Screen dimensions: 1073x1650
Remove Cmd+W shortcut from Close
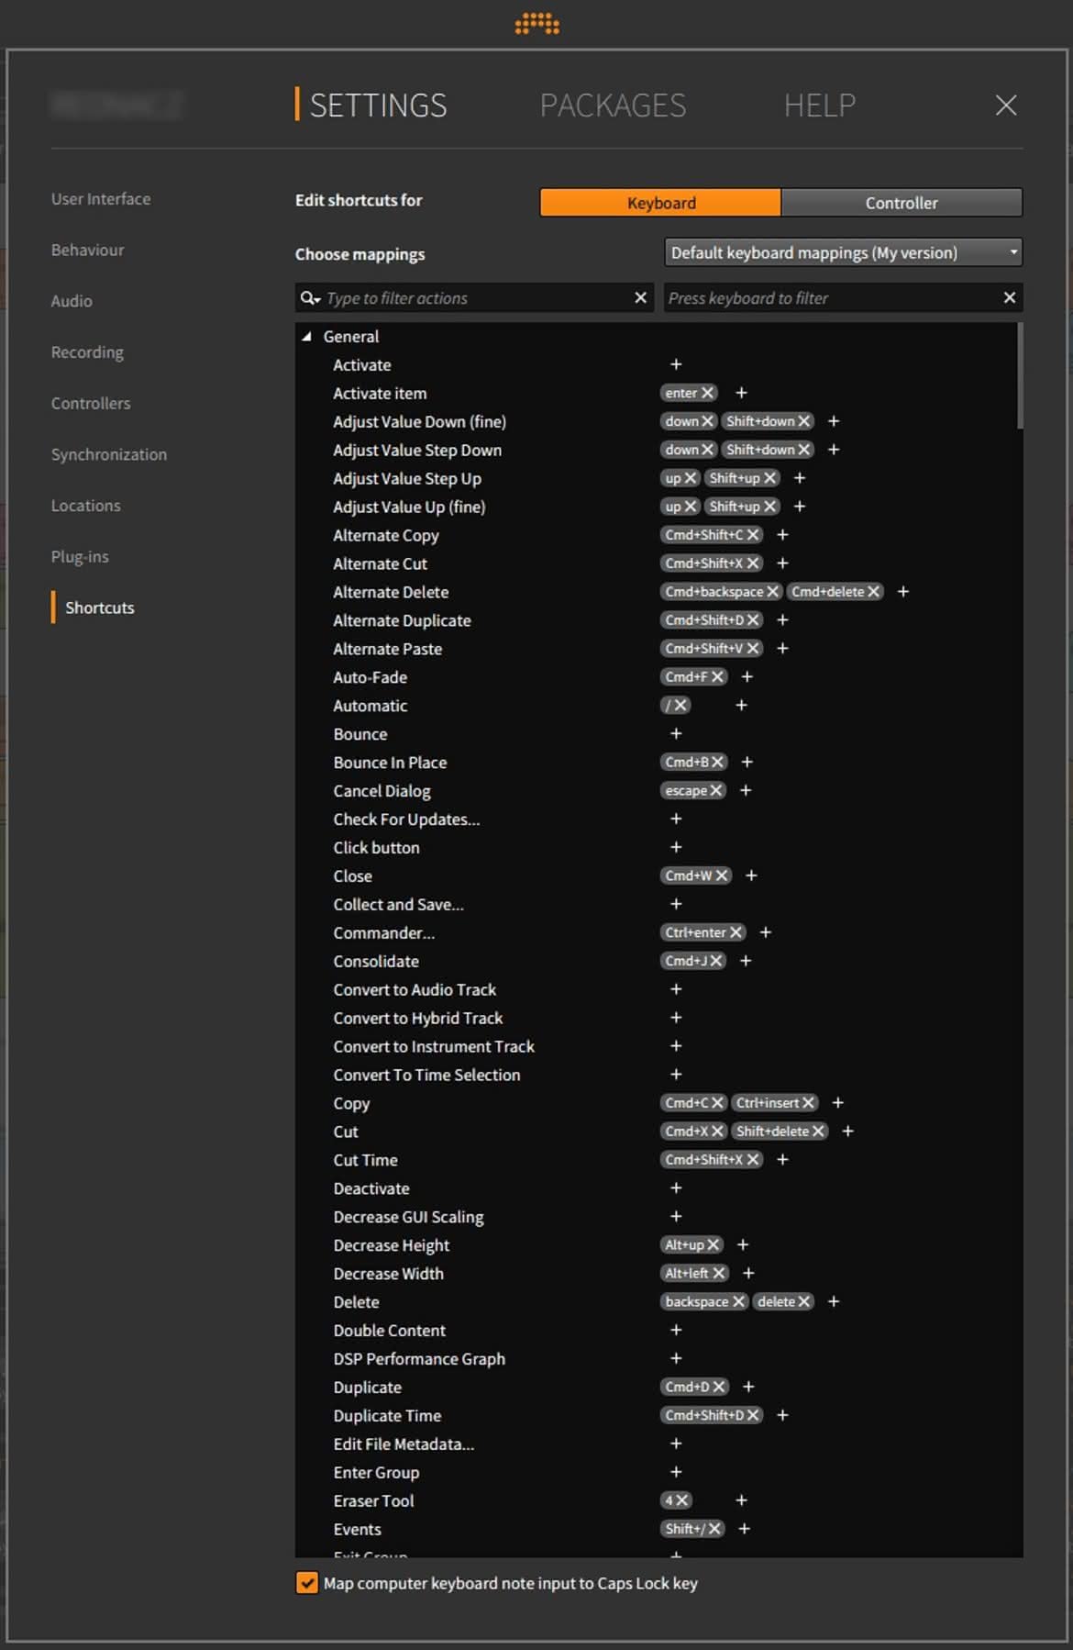[722, 875]
